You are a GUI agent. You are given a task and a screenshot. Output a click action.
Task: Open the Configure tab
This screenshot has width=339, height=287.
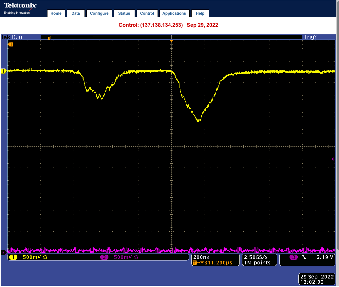coord(99,13)
